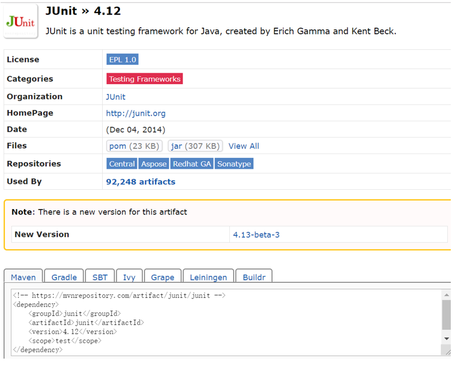
Task: Switch to the Ivy tab
Action: (x=129, y=277)
